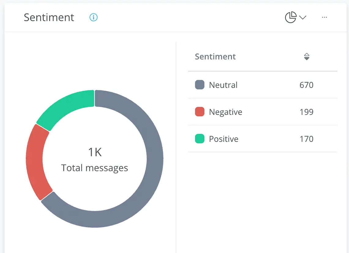Click the Sentiment widget title
Screen dimensions: 349x253
click(49, 17)
